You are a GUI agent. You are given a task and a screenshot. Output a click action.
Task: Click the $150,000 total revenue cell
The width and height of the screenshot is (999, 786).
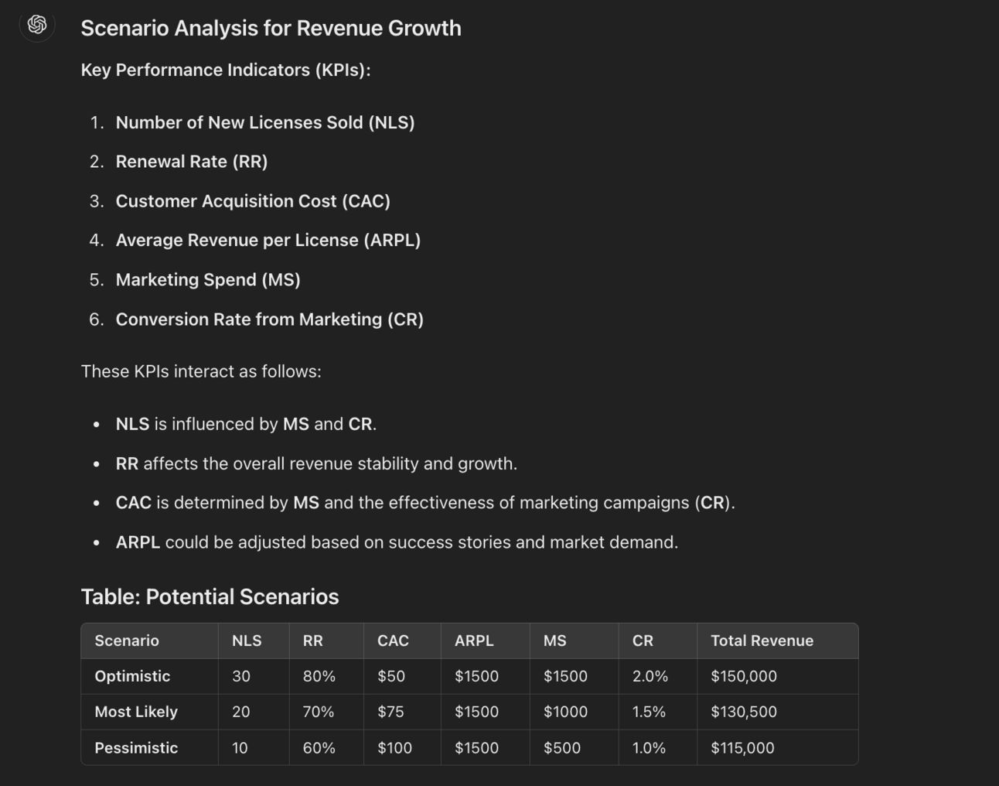pyautogui.click(x=743, y=676)
